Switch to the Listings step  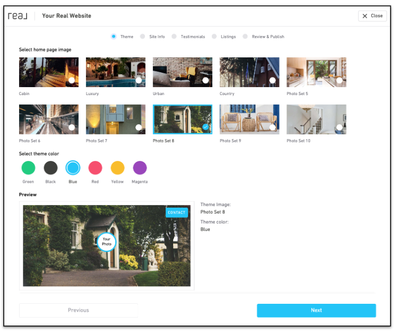224,37
